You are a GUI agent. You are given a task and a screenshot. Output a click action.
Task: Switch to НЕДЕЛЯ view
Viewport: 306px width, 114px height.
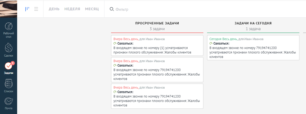coord(72,9)
